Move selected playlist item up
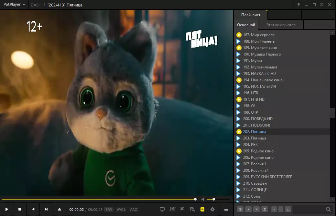The width and height of the screenshot is (336, 216). point(248,210)
